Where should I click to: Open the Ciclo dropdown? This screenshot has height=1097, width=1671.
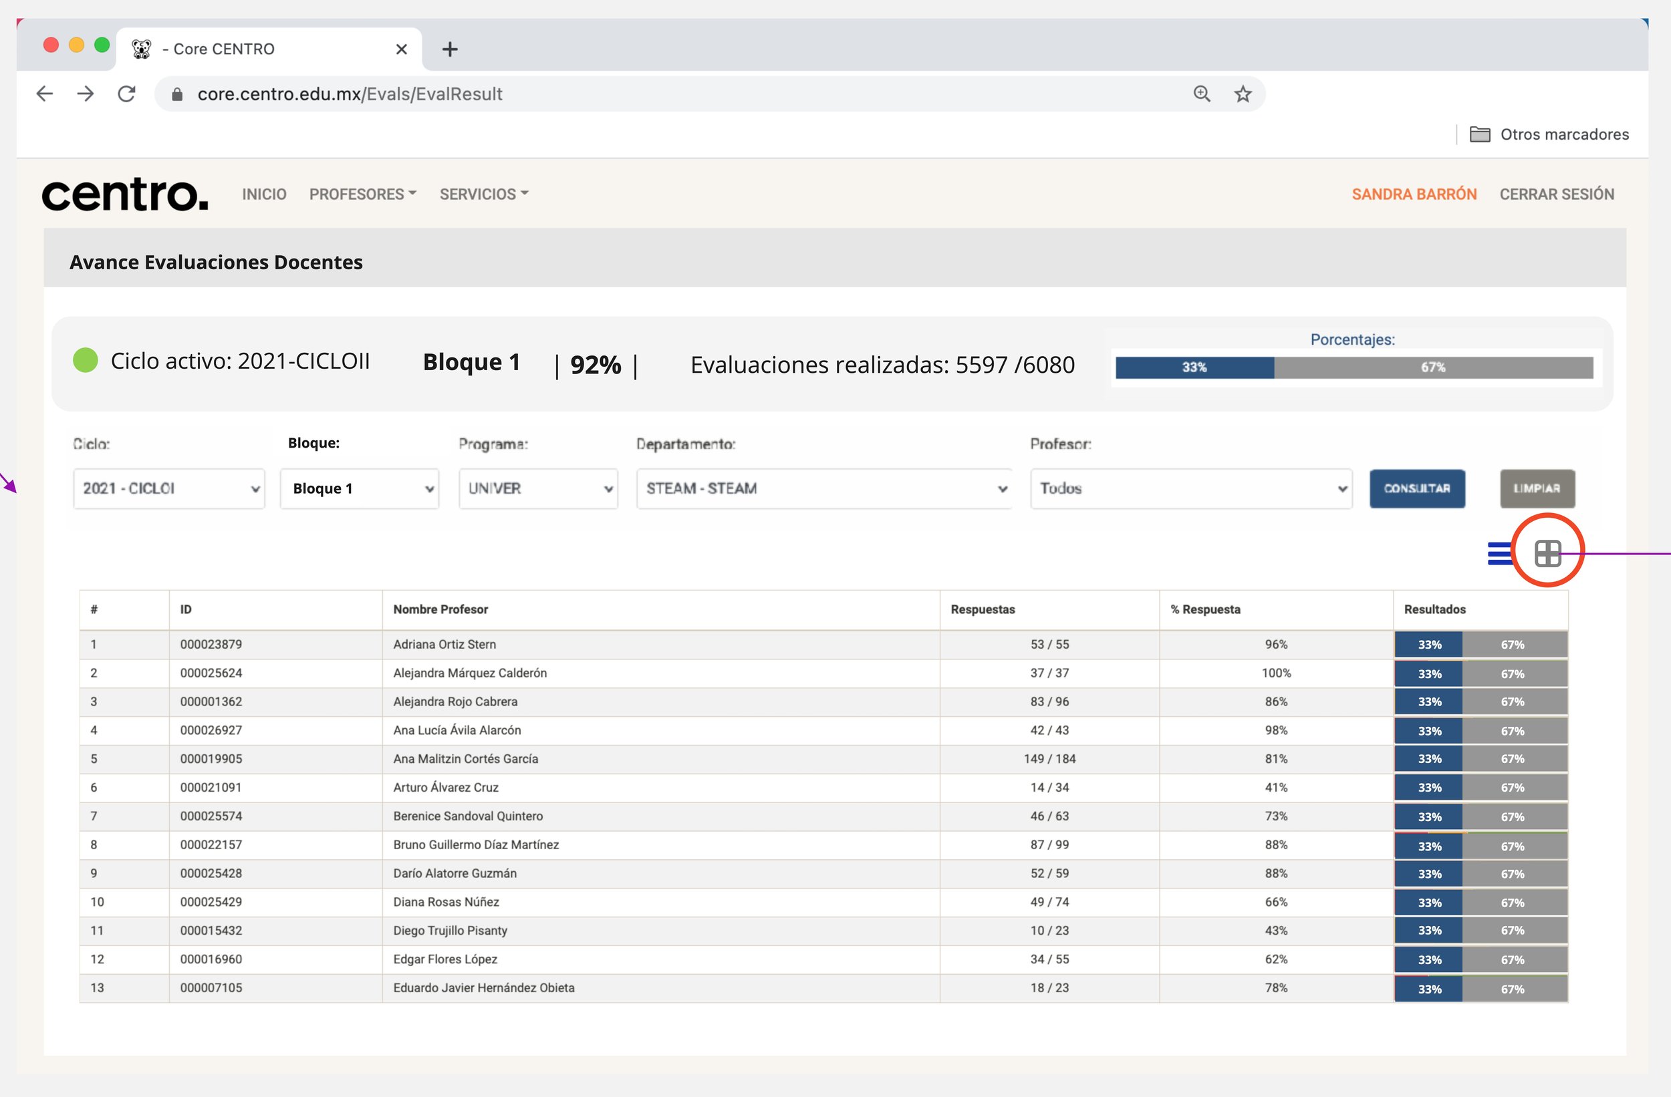[x=169, y=488]
